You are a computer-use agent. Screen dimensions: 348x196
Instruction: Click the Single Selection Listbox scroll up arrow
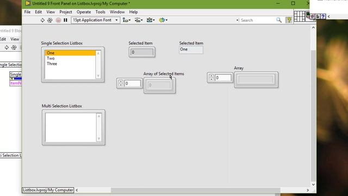click(x=98, y=53)
